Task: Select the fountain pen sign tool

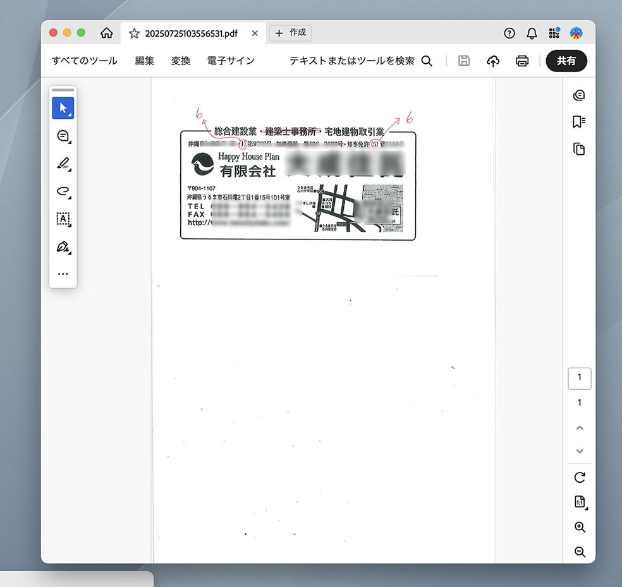Action: tap(63, 246)
